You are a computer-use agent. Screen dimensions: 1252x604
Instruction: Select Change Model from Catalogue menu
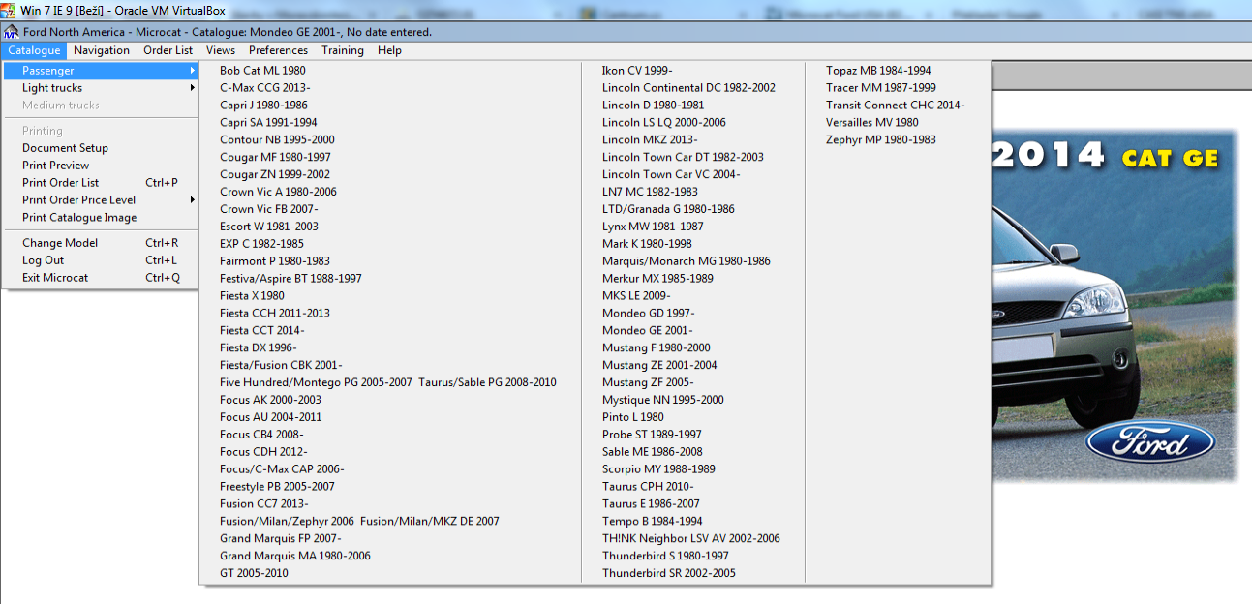(60, 243)
